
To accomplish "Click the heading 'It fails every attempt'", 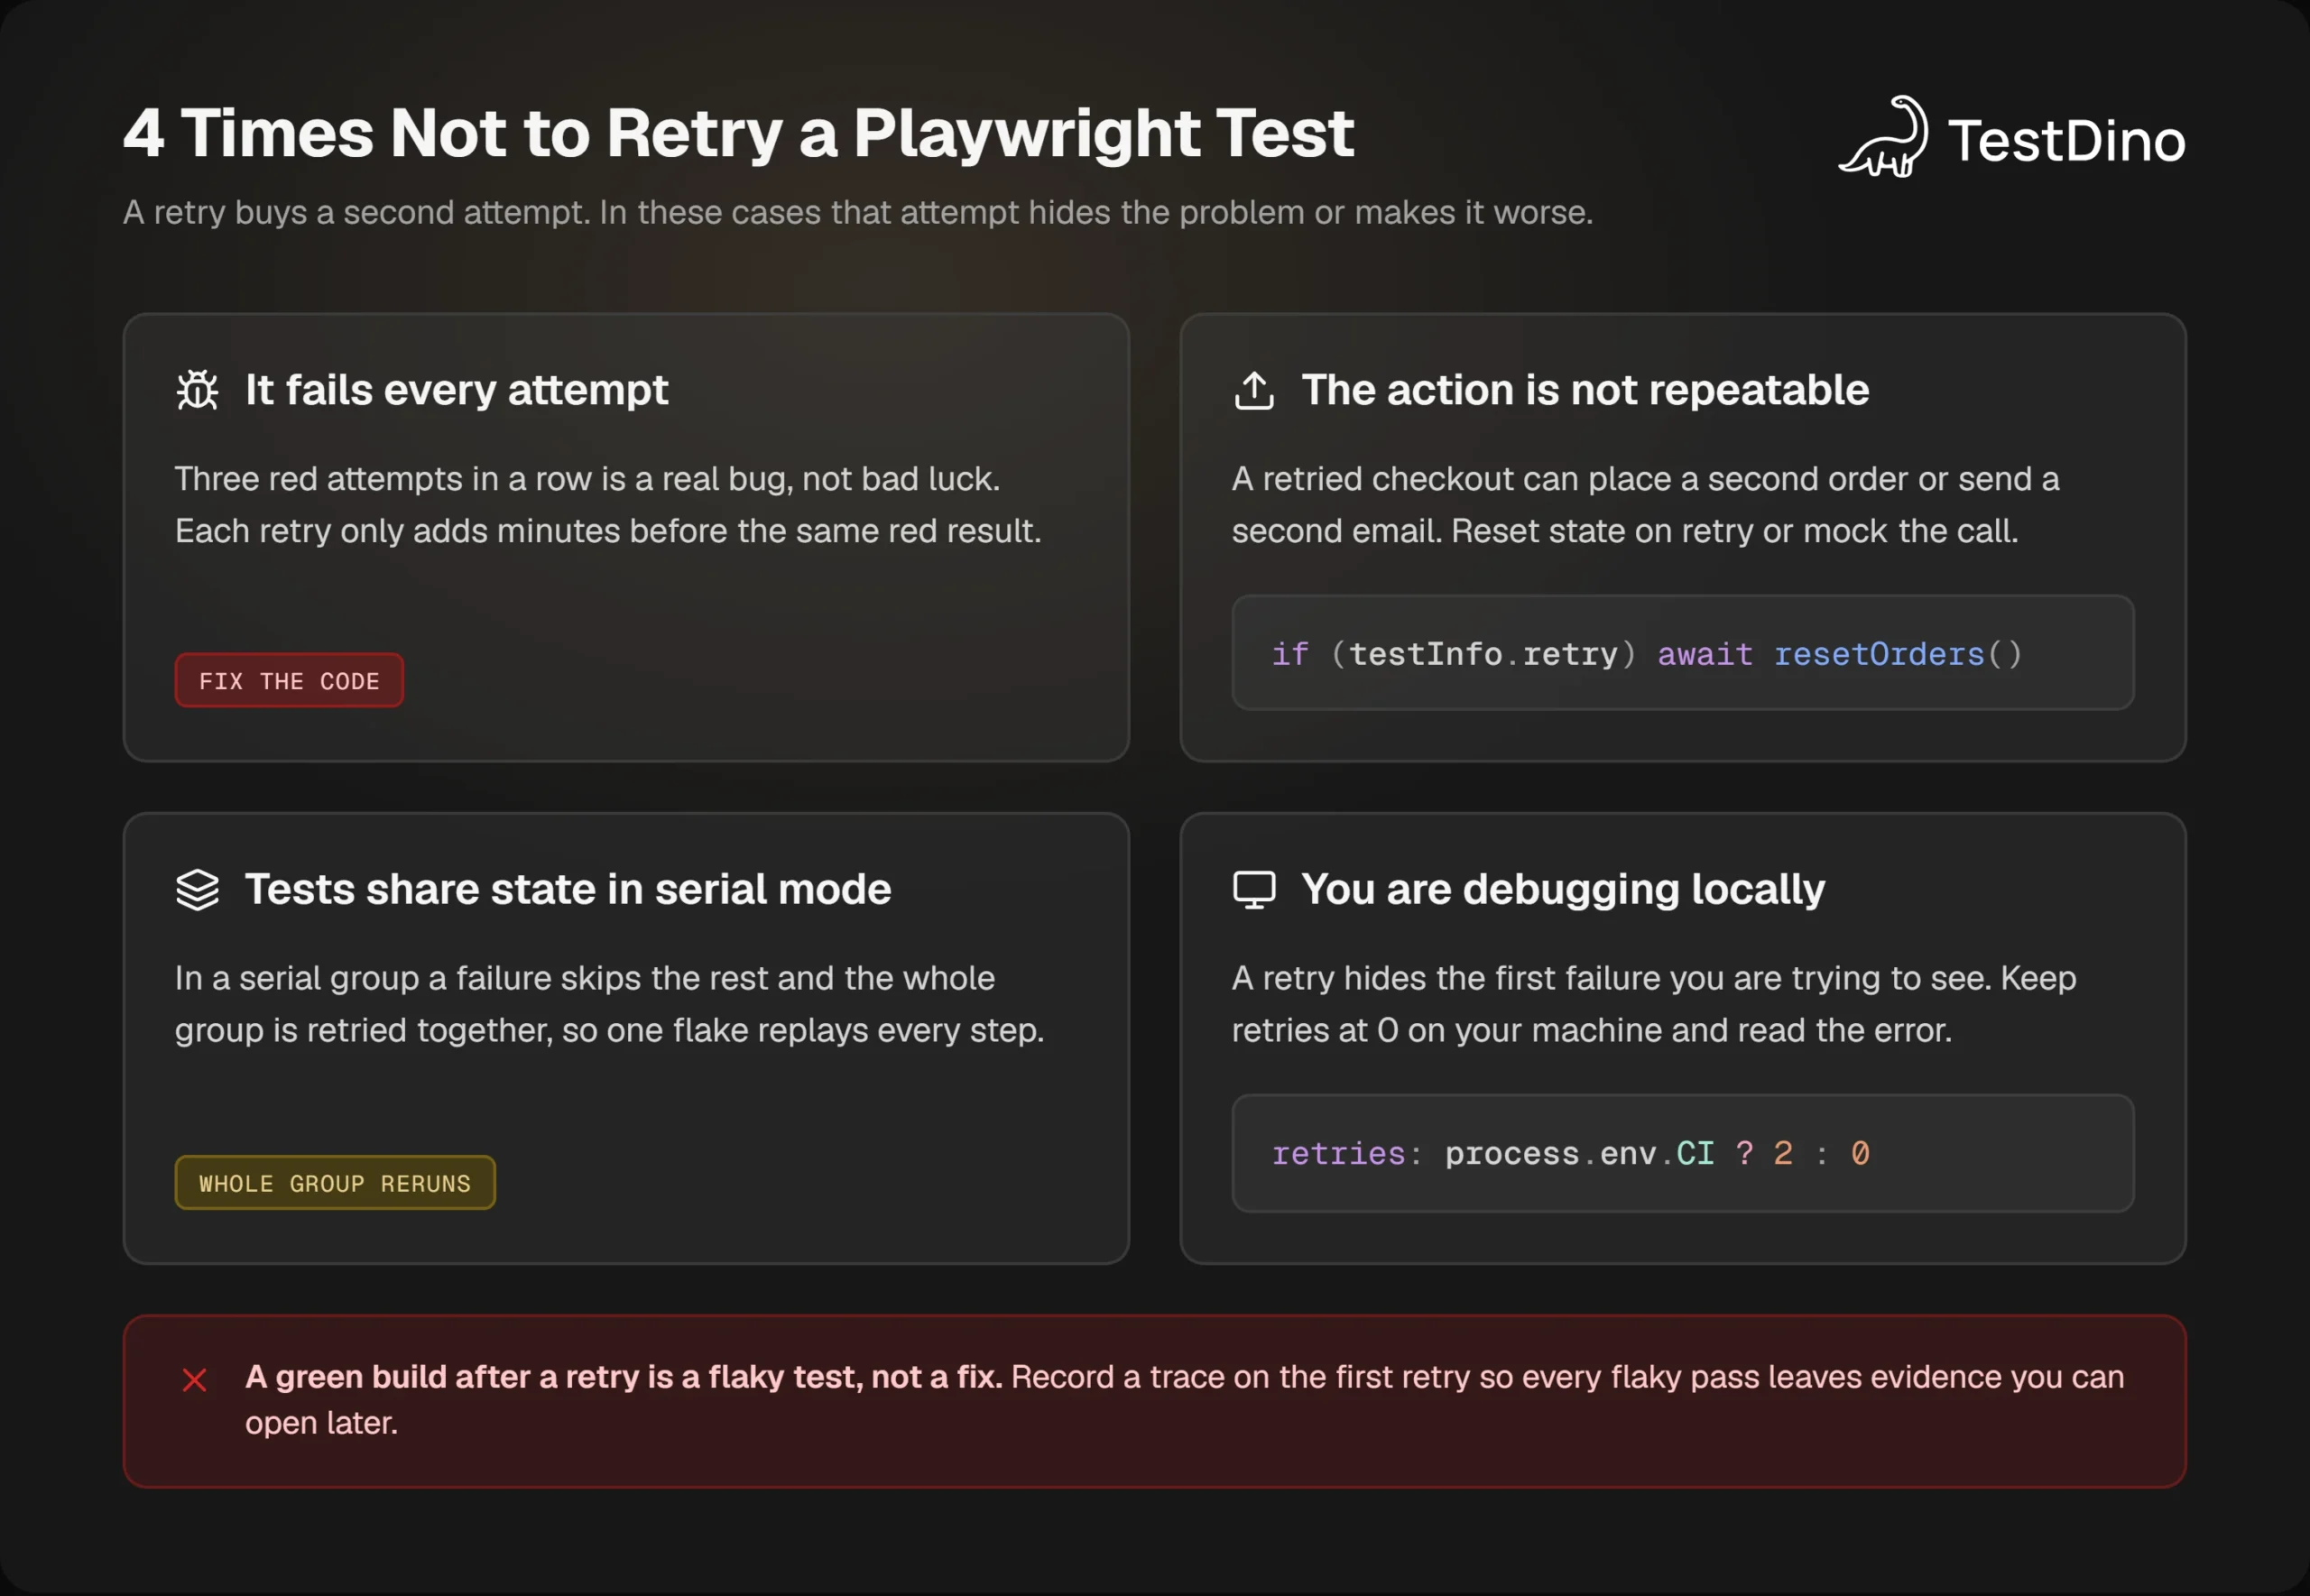I will click(457, 390).
